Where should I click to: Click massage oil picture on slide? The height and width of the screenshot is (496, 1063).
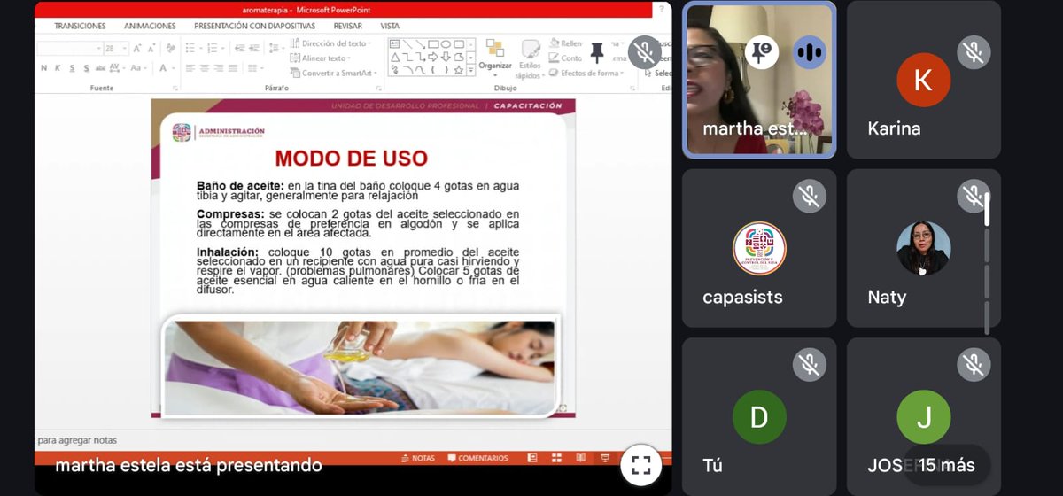pyautogui.click(x=361, y=367)
